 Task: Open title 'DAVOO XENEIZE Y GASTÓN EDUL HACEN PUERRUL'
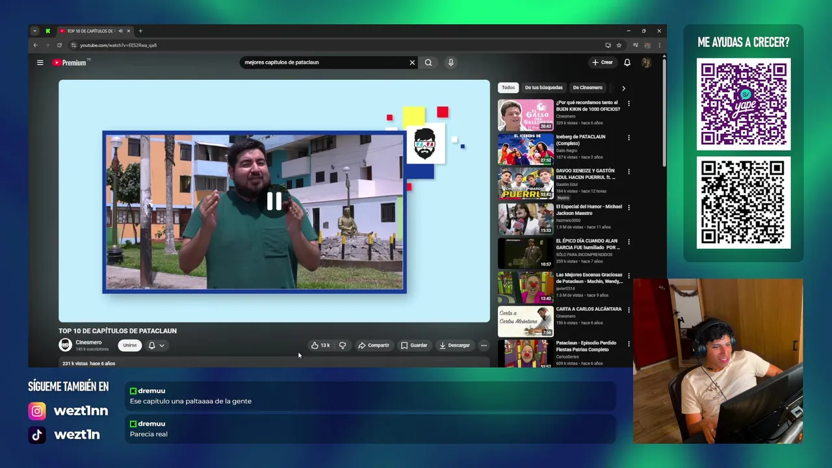(x=586, y=174)
